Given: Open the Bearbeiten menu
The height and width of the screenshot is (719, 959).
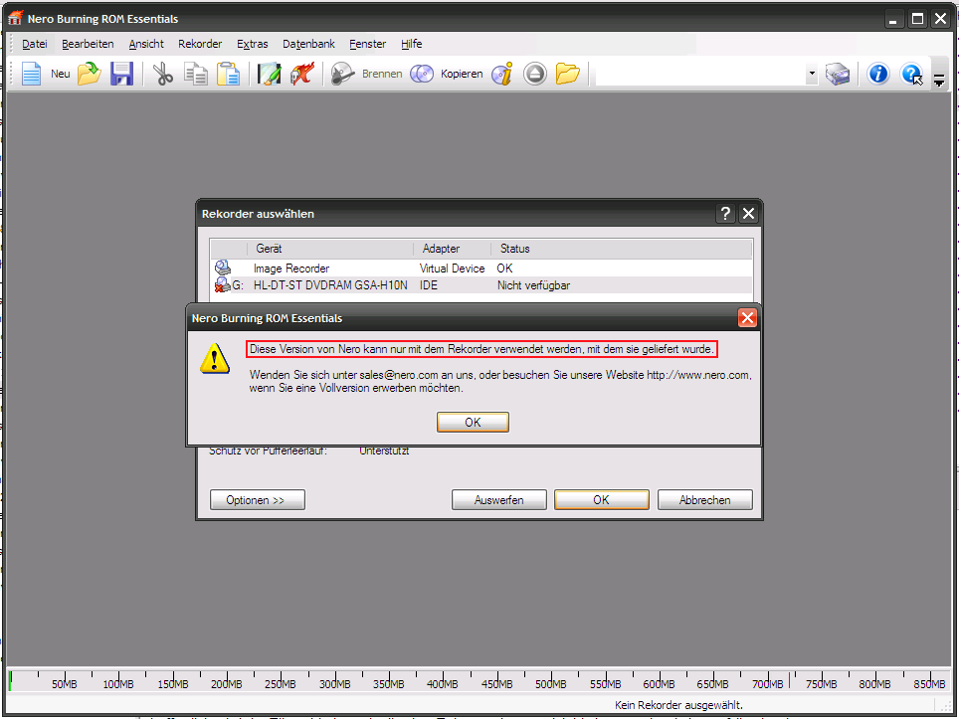Looking at the screenshot, I should coord(88,44).
